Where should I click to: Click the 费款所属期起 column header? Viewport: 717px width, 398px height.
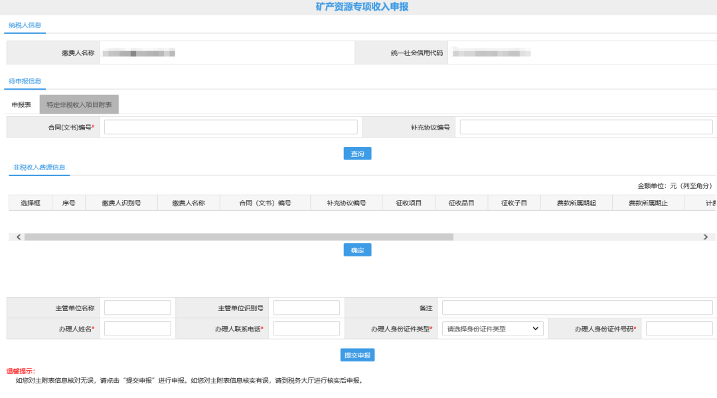point(576,203)
